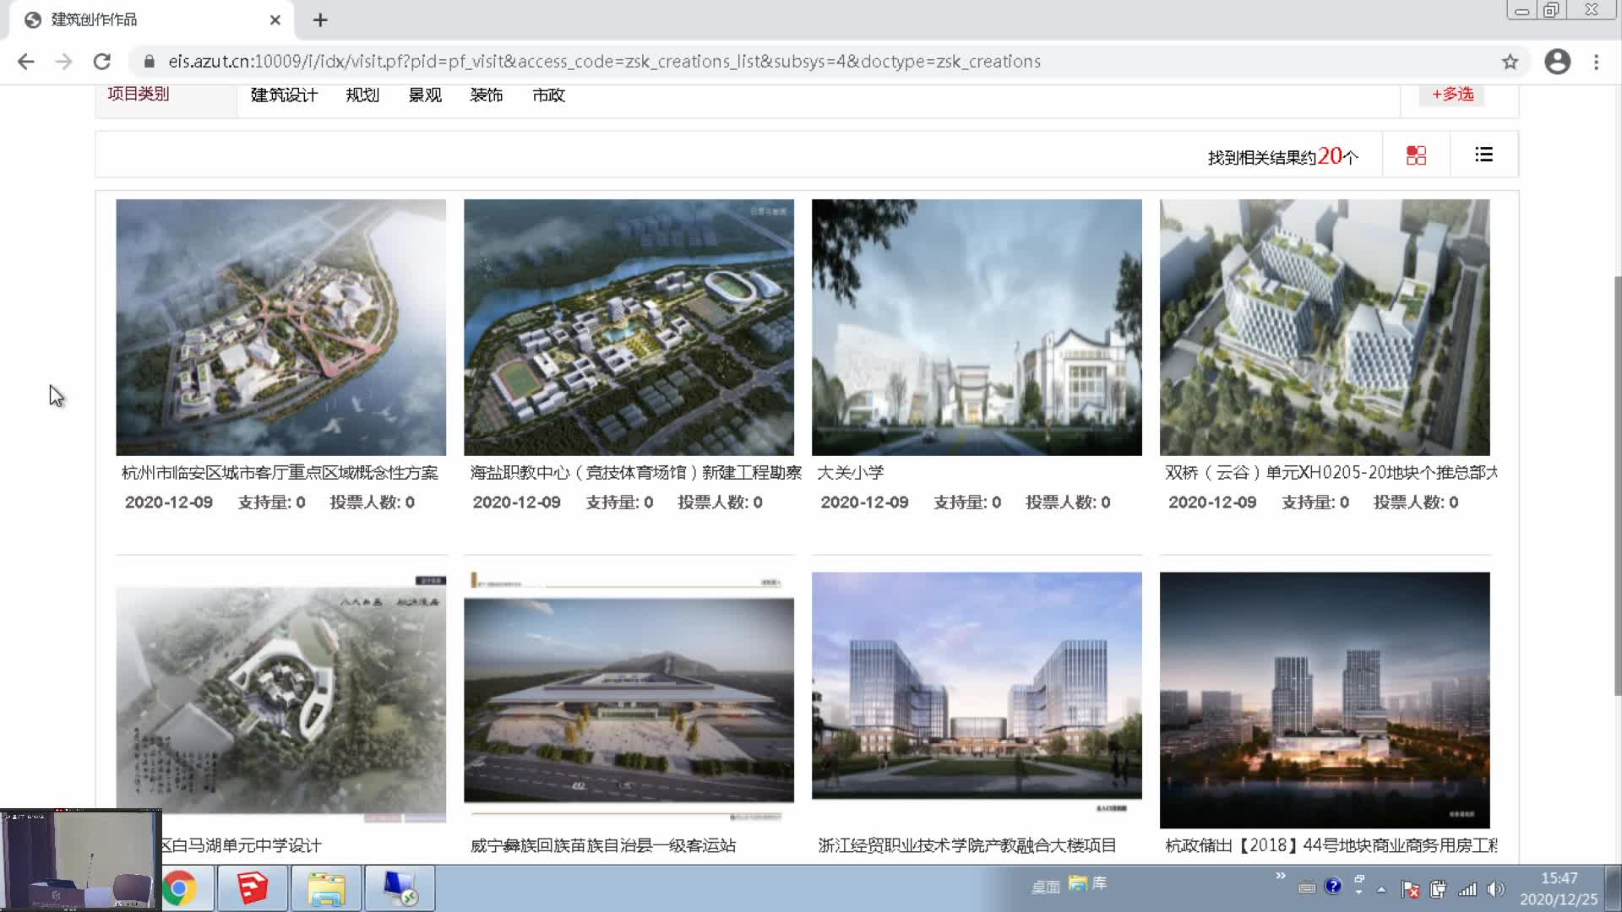The width and height of the screenshot is (1622, 912).
Task: Open File Explorer folder on taskbar
Action: (326, 888)
